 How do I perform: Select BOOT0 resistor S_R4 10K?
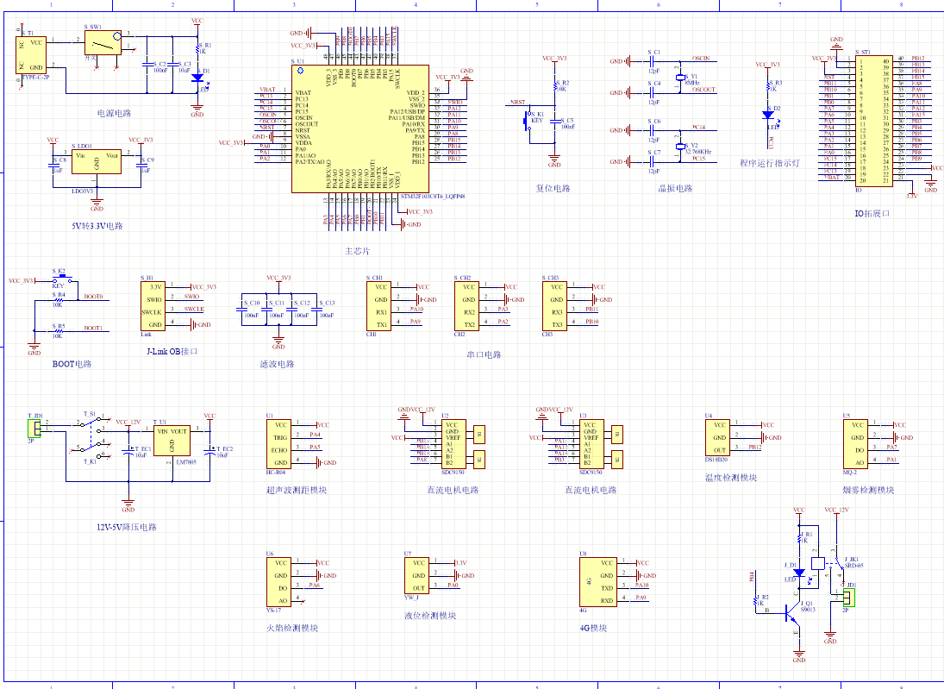coord(59,298)
